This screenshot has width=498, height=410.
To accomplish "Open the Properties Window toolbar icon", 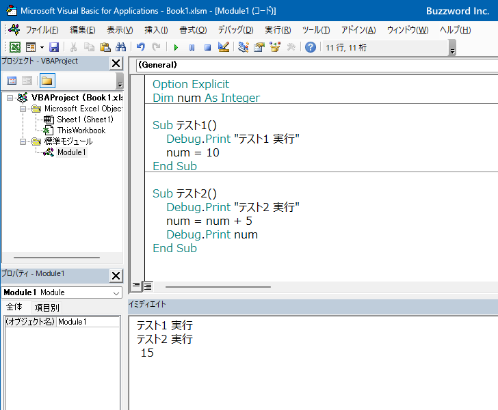I will [x=259, y=47].
